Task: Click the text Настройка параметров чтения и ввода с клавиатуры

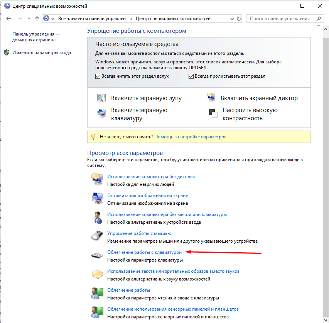Action: (x=163, y=298)
